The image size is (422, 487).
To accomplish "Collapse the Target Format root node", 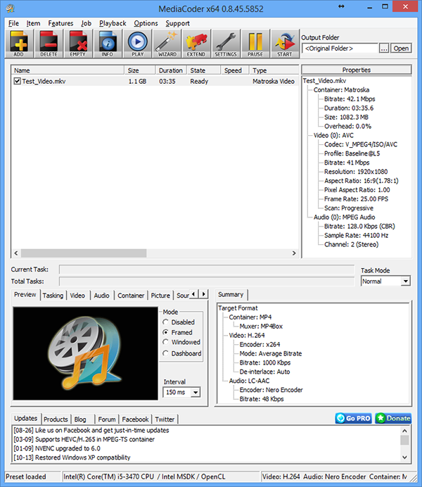I will pos(238,308).
